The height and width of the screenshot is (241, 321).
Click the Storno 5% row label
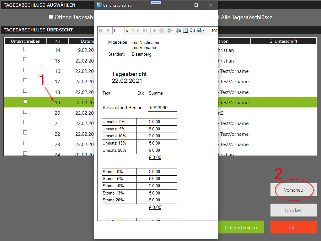[113, 179]
